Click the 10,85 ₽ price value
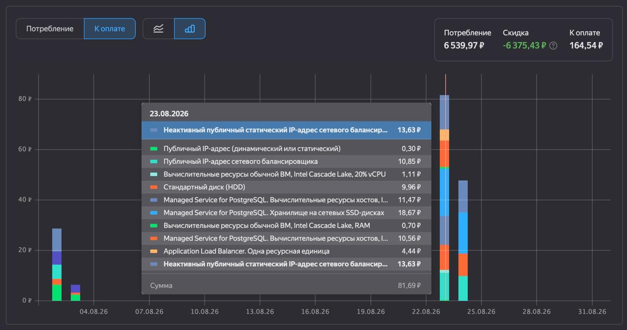The width and height of the screenshot is (627, 330). click(409, 161)
